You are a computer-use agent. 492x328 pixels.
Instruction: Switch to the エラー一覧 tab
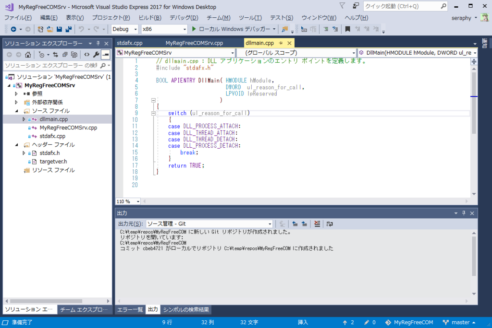coord(130,309)
